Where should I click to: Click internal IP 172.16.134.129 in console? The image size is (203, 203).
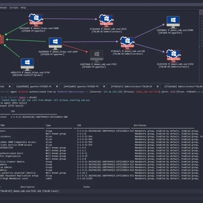coord(112,92)
